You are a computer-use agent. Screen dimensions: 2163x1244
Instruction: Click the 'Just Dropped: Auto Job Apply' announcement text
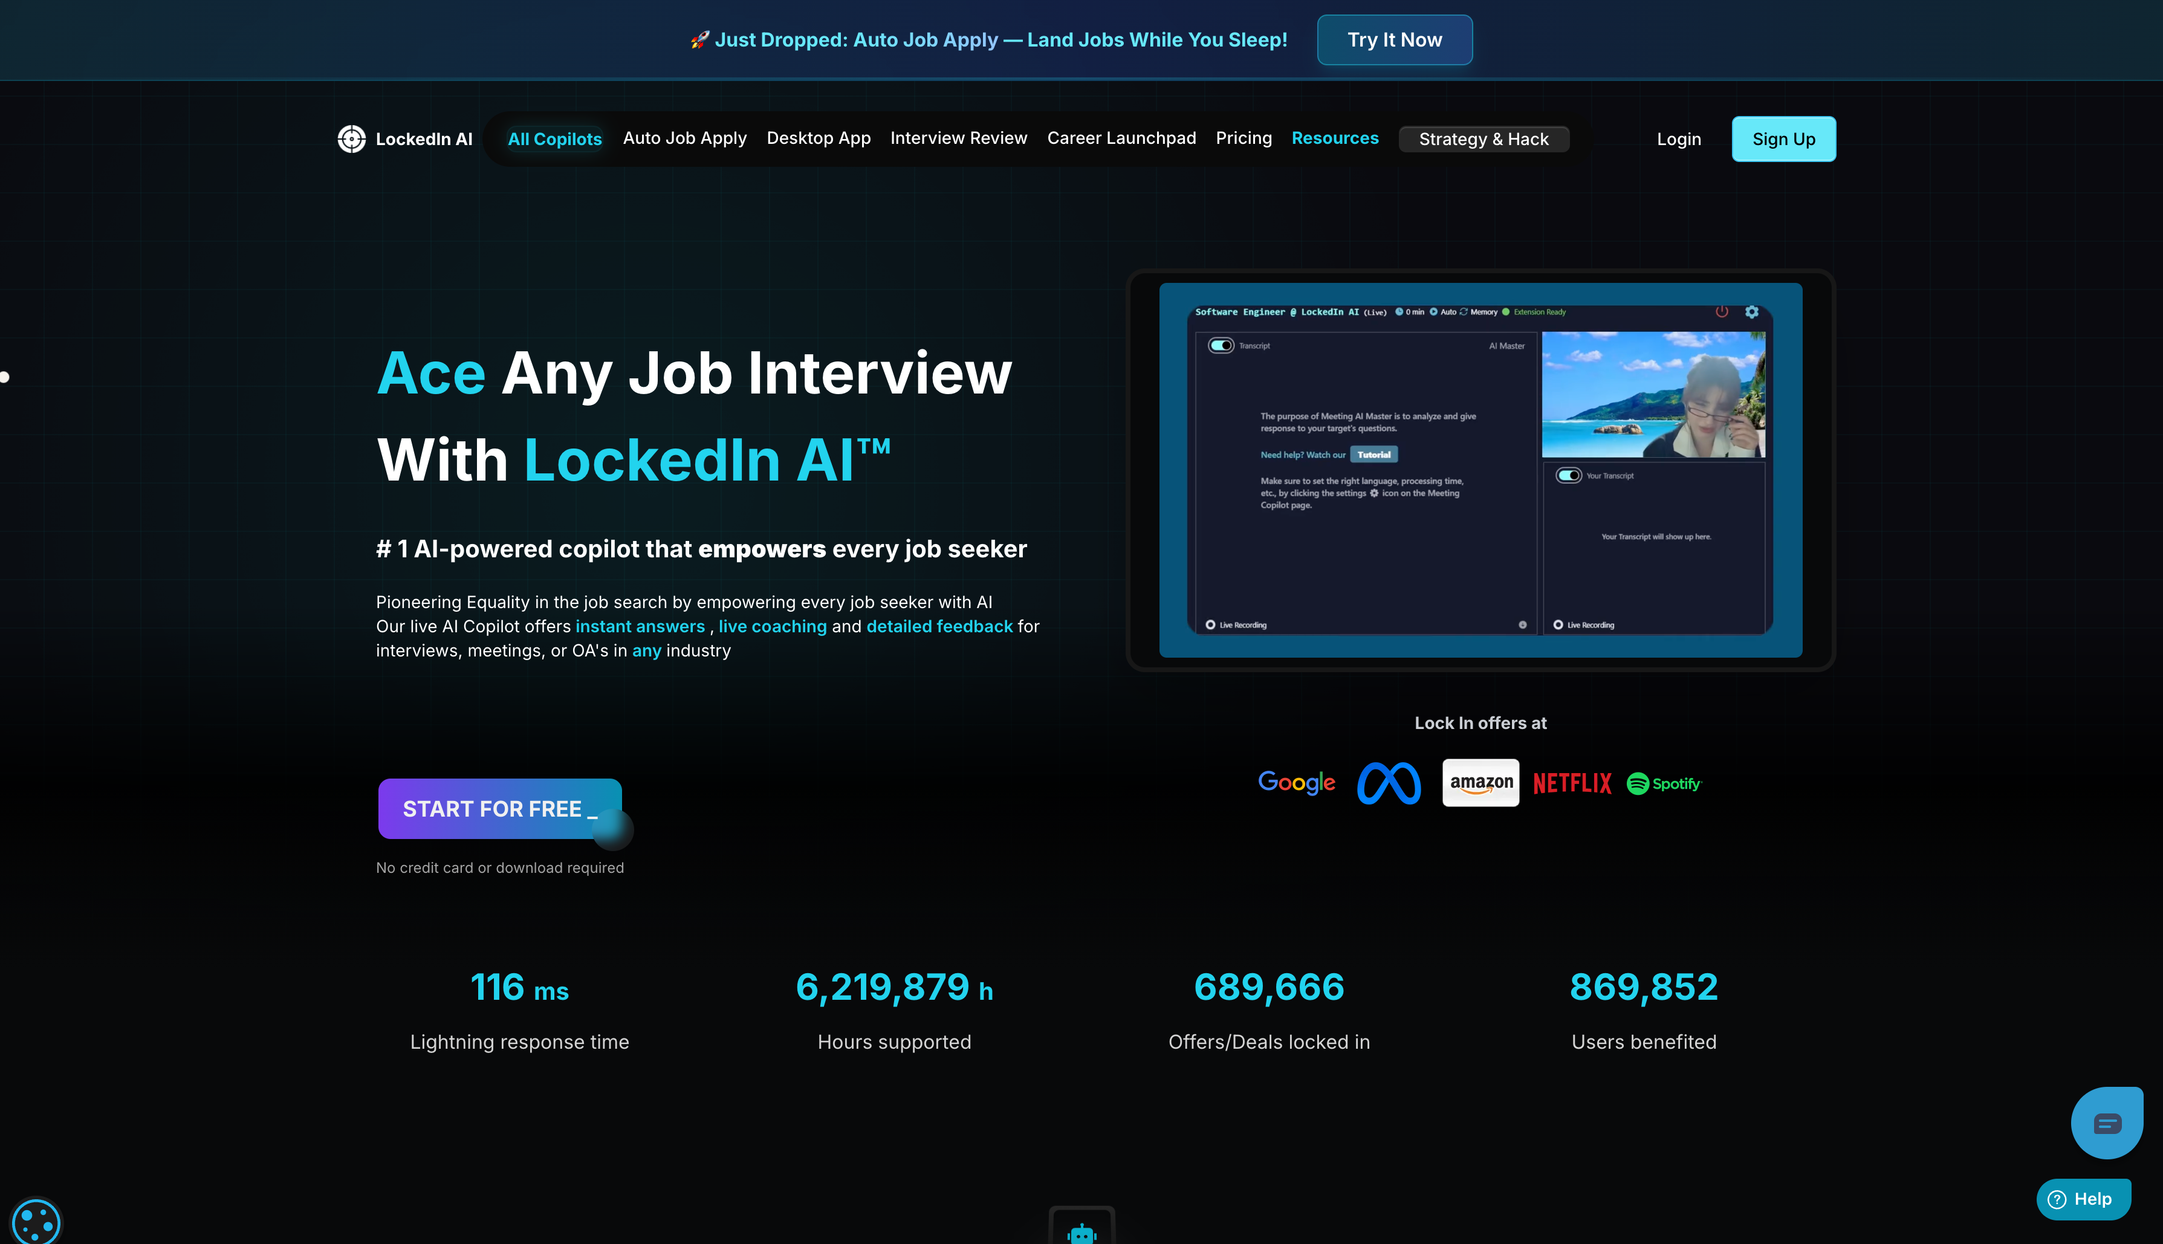pos(855,40)
